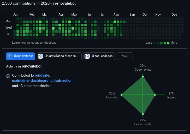Click the Commits point on radar chart
Screen dimensions: 190x134
pyautogui.click(x=121, y=95)
